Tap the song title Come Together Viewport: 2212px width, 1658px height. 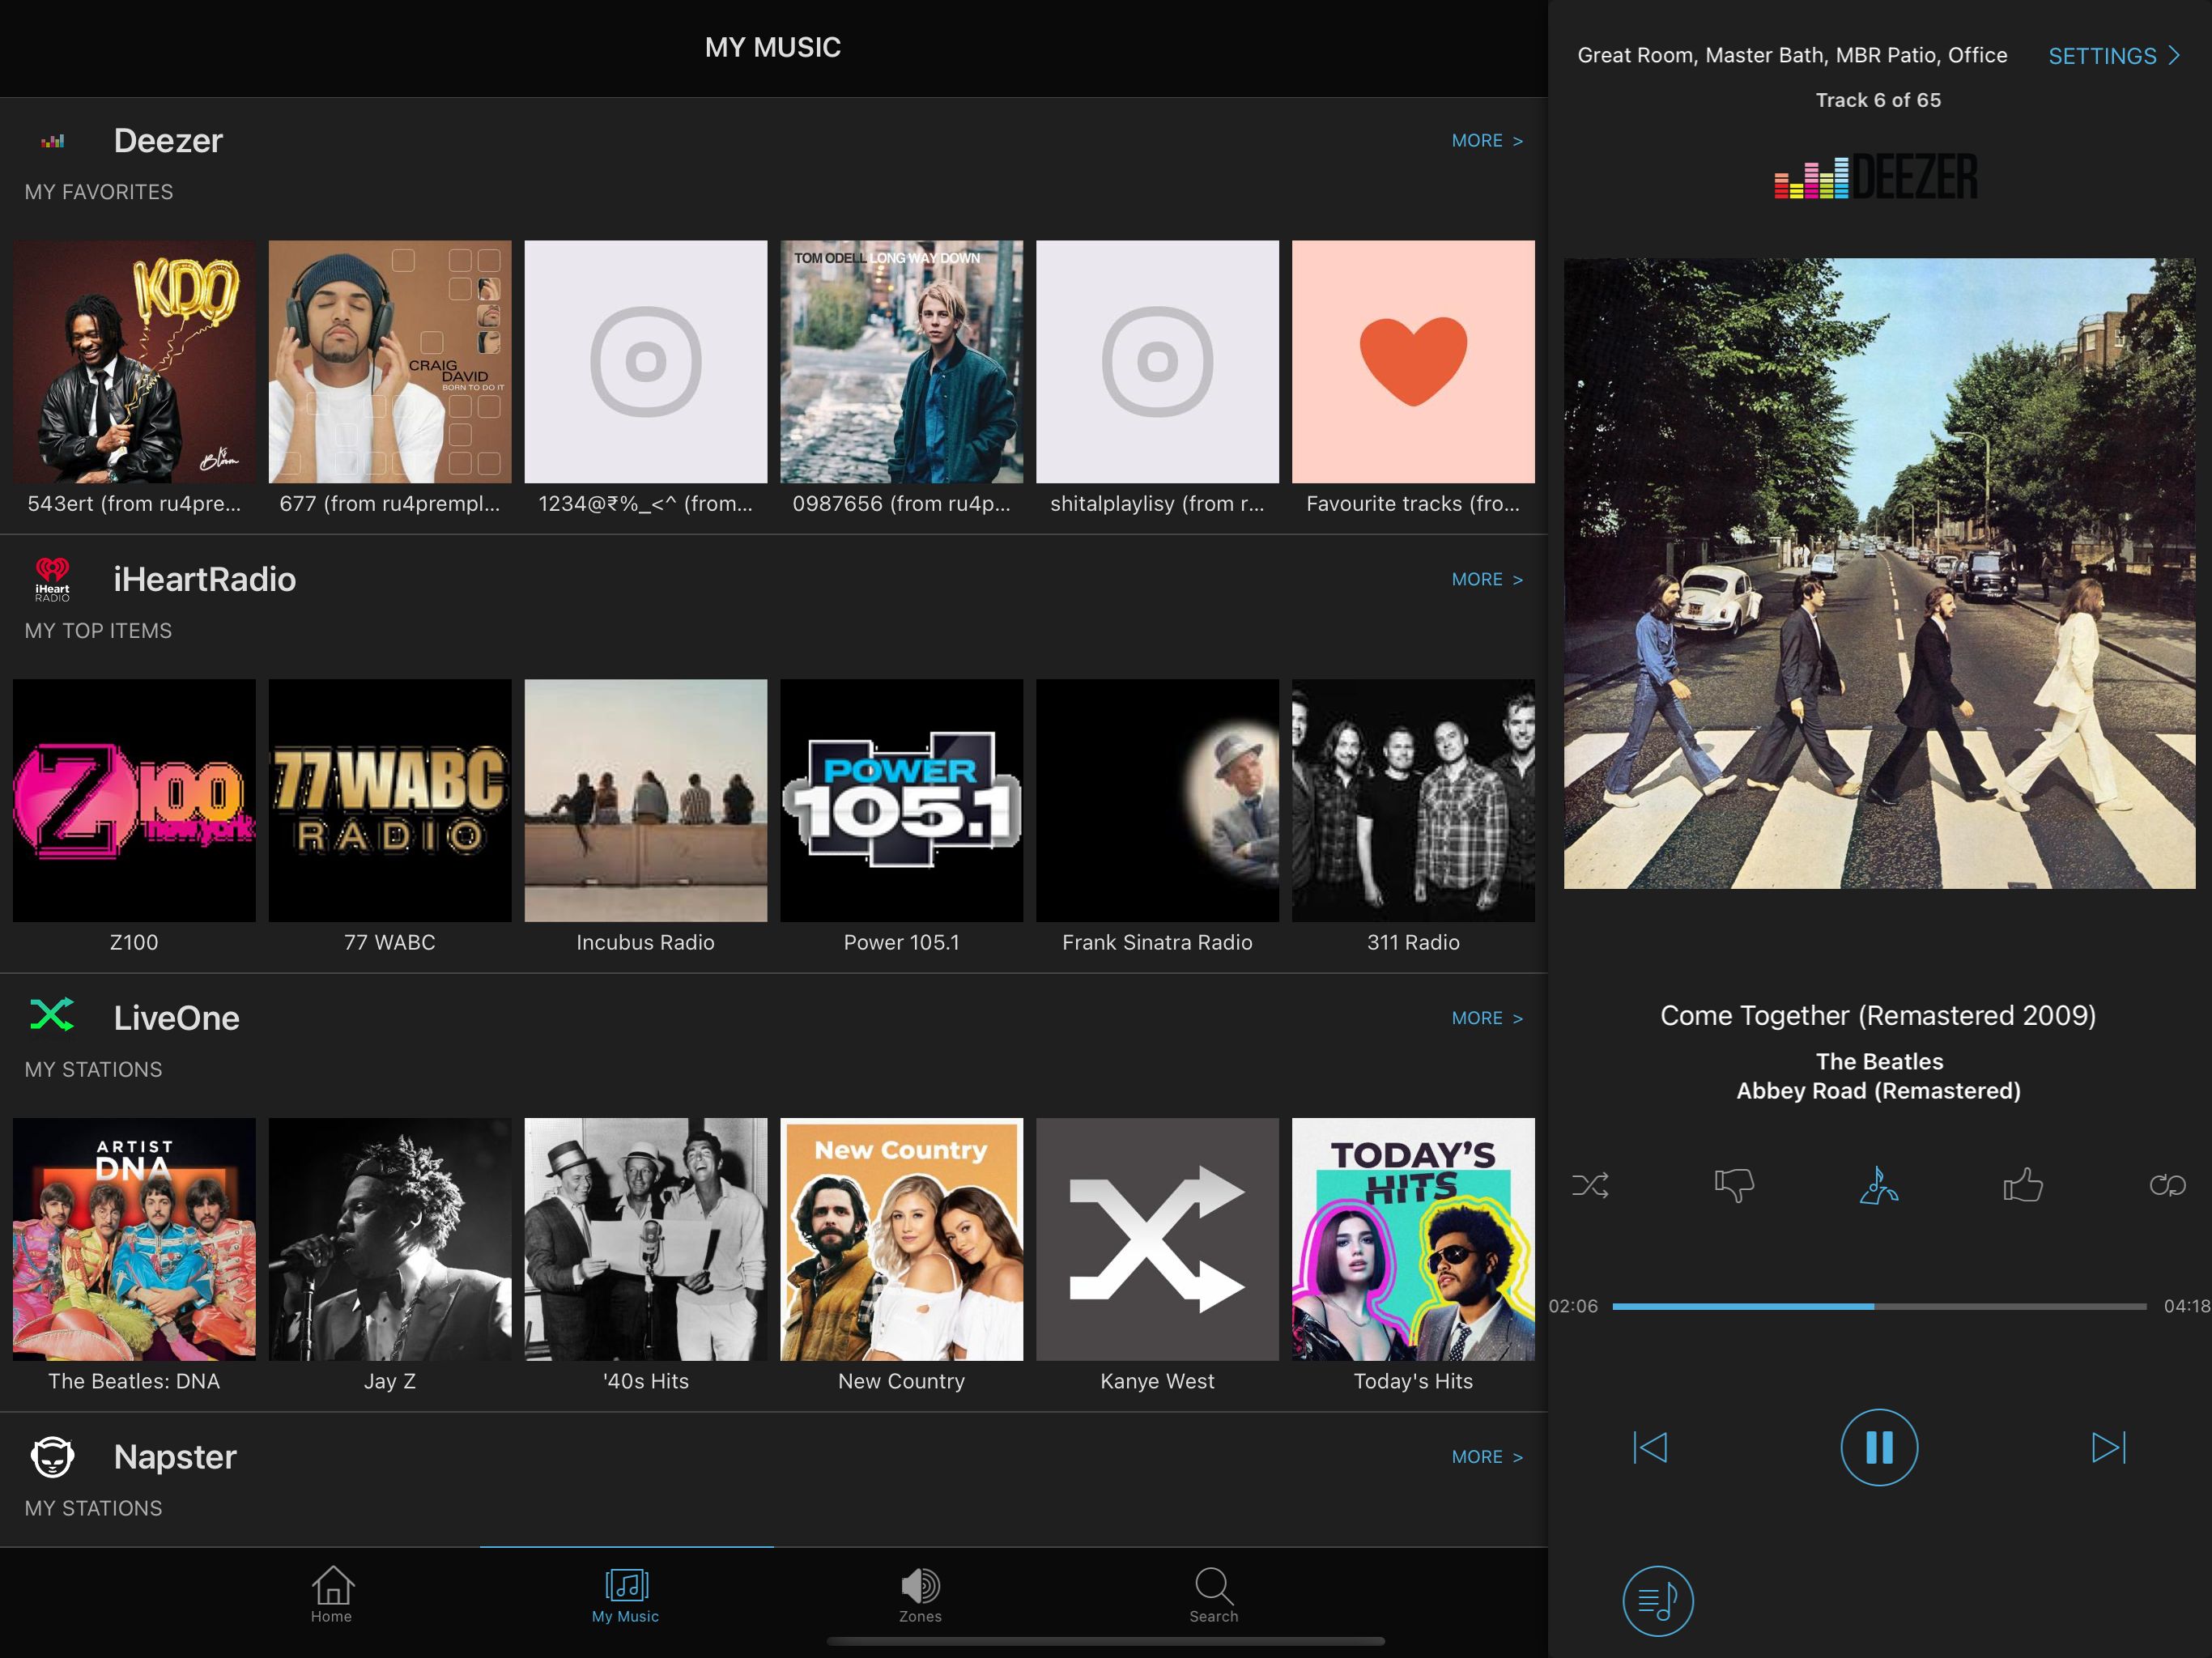click(x=1879, y=1016)
